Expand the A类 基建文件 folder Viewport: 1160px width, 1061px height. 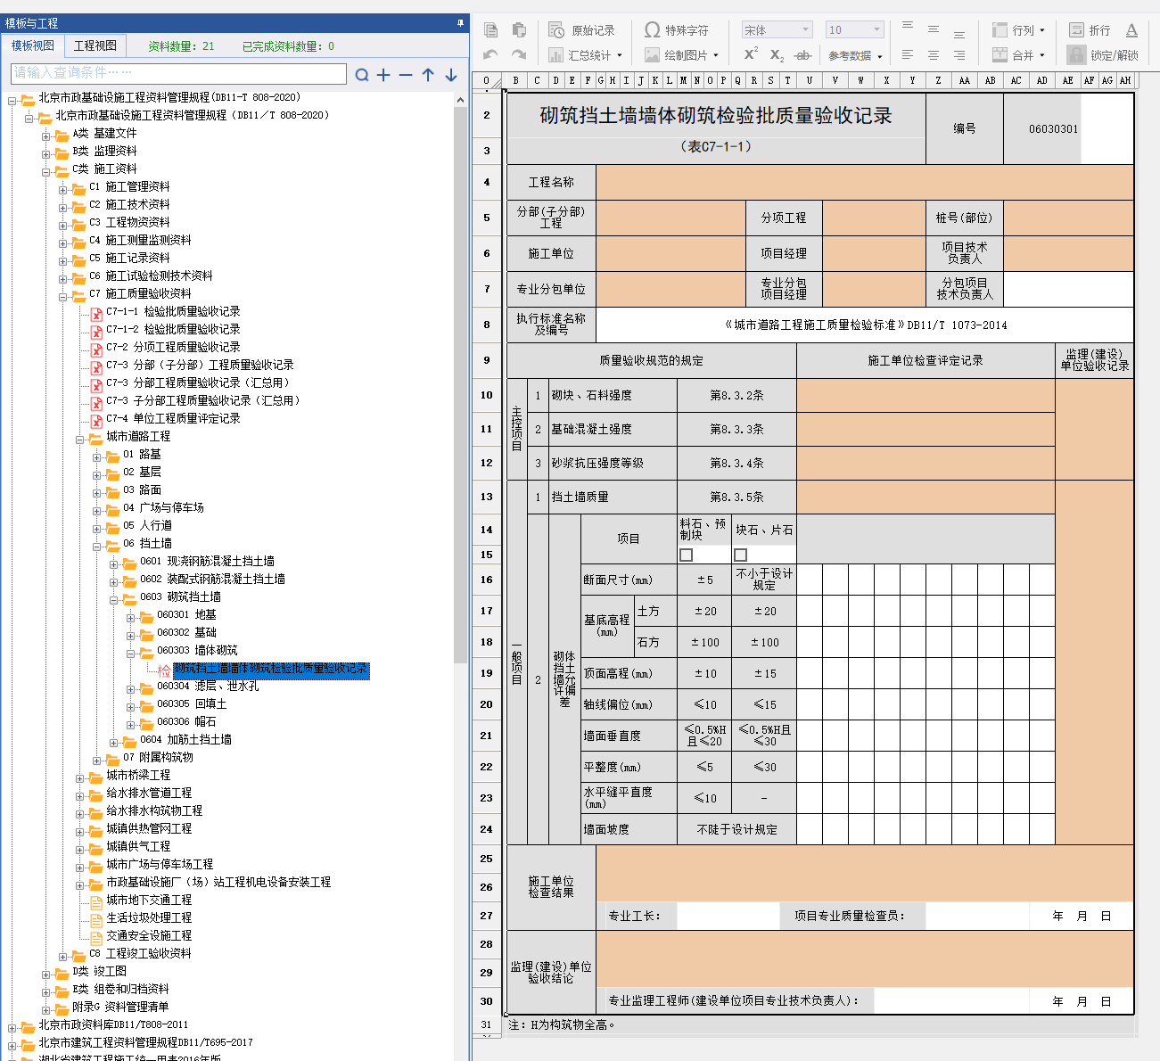tap(46, 136)
